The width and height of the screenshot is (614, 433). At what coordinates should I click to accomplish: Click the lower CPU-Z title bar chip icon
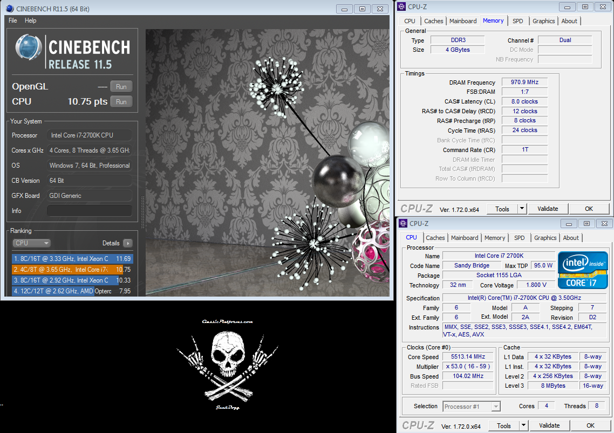(403, 223)
